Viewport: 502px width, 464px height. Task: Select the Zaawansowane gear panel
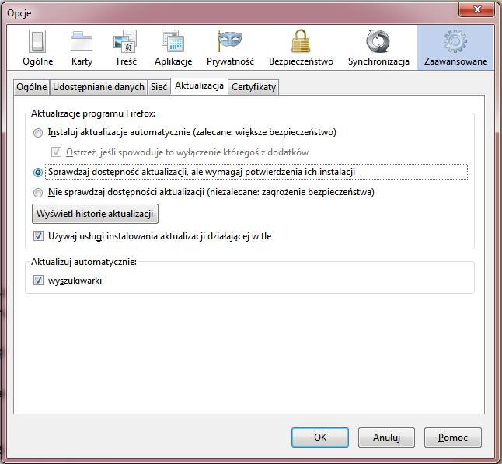455,47
